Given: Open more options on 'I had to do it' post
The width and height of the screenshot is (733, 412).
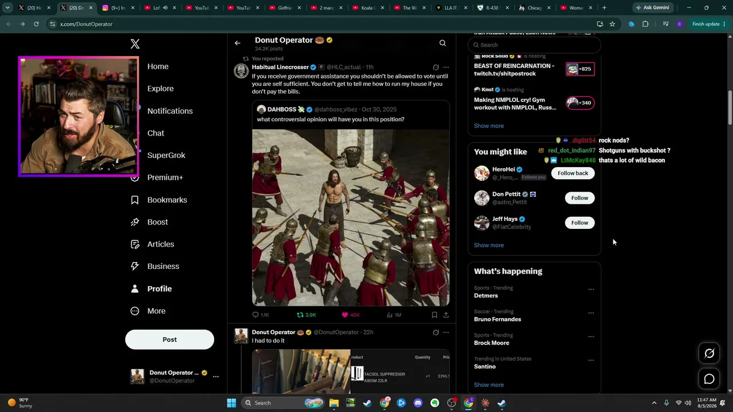Looking at the screenshot, I should [446, 332].
